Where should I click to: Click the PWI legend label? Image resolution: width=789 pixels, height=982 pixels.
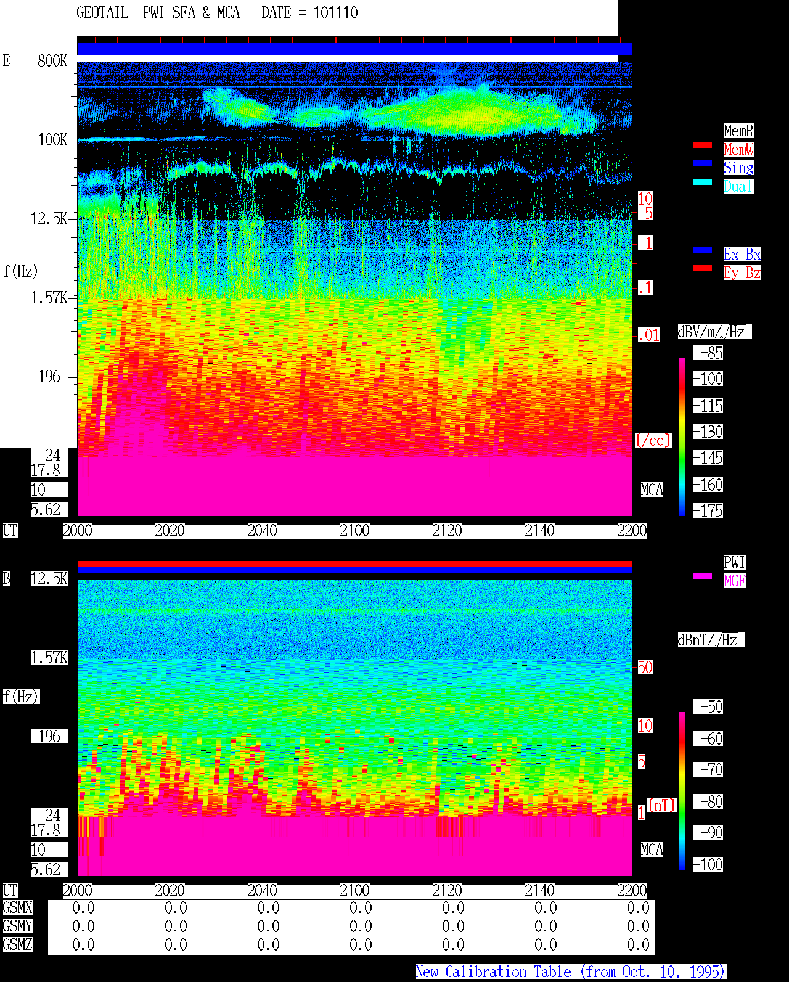(x=735, y=562)
